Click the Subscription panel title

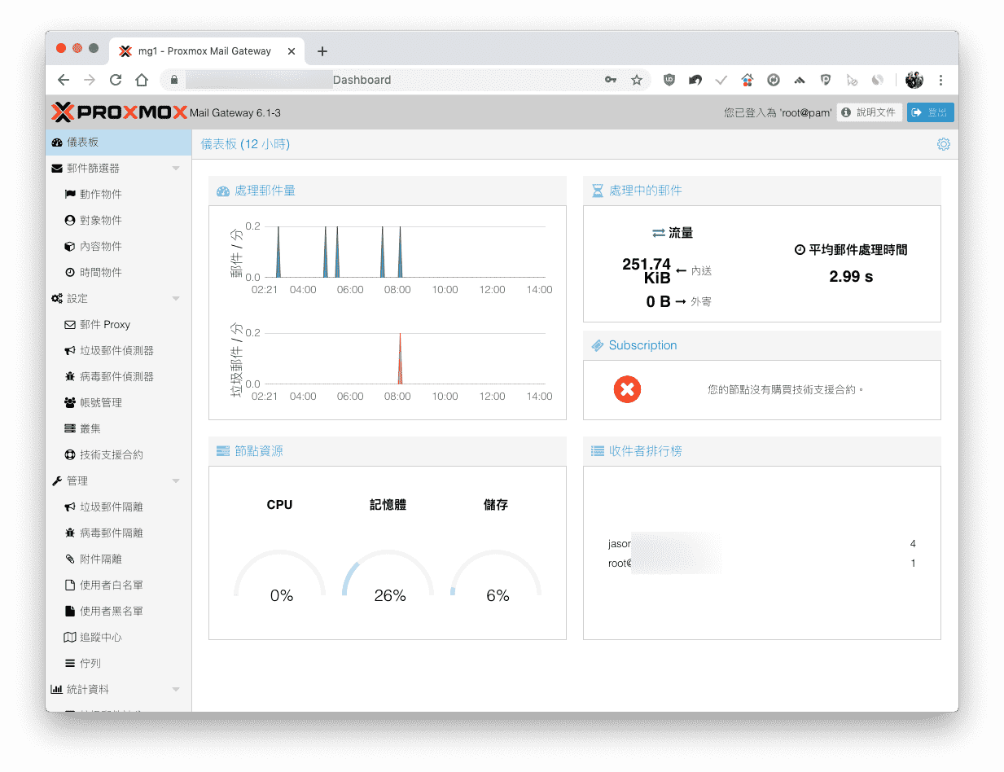[642, 345]
